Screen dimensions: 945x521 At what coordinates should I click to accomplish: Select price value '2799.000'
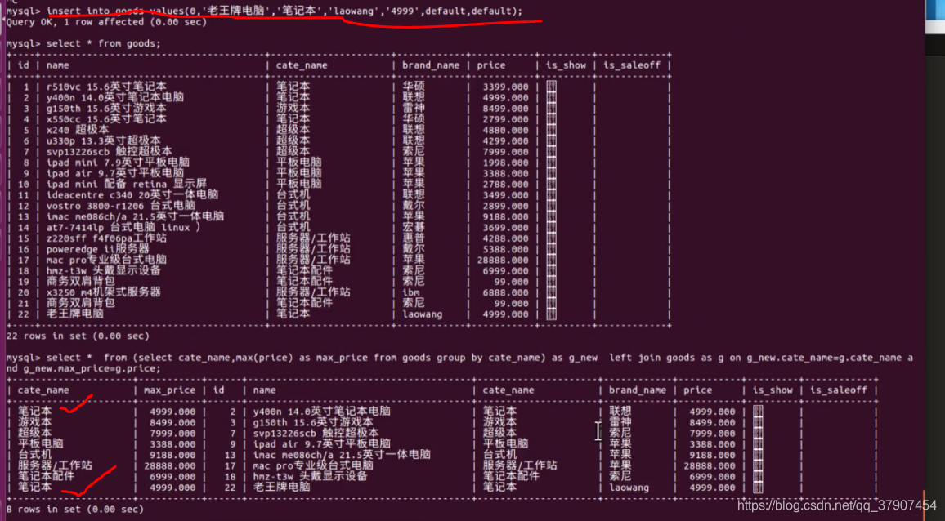coord(506,118)
